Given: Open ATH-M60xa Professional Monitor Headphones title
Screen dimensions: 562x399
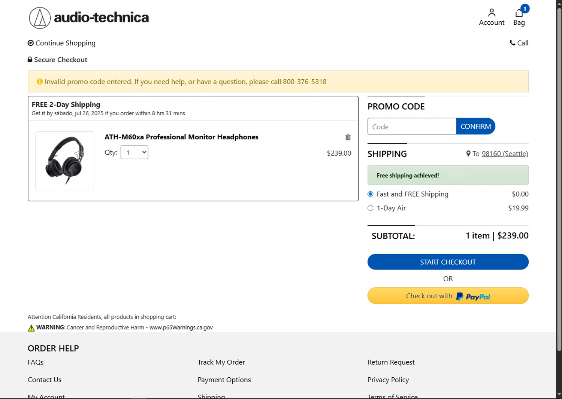Looking at the screenshot, I should point(181,137).
